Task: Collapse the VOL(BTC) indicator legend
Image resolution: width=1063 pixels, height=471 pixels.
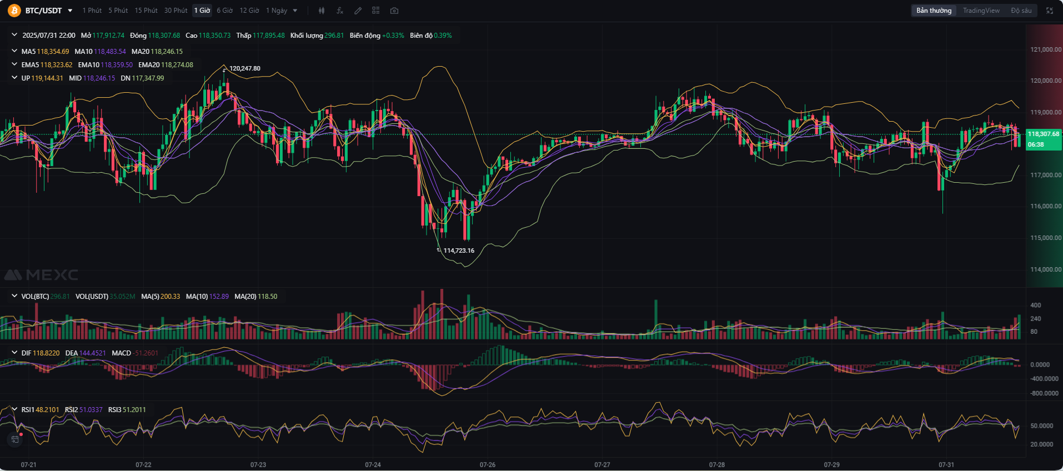Action: click(14, 296)
